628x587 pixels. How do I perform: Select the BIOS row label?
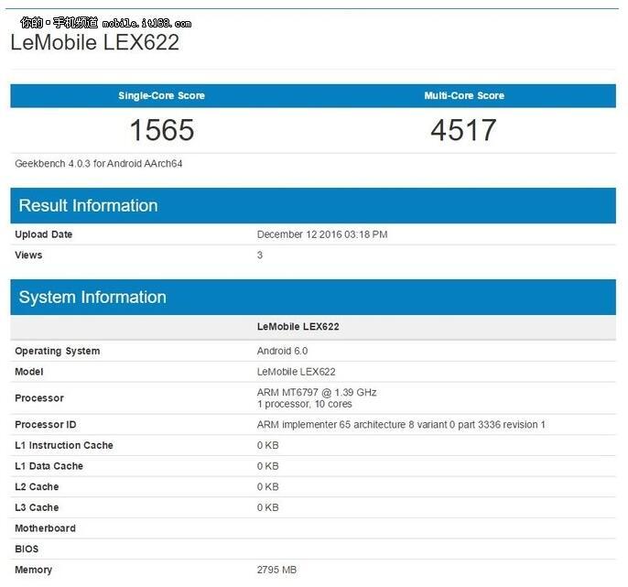pos(27,549)
